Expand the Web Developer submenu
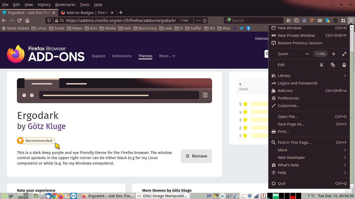 pyautogui.click(x=309, y=158)
